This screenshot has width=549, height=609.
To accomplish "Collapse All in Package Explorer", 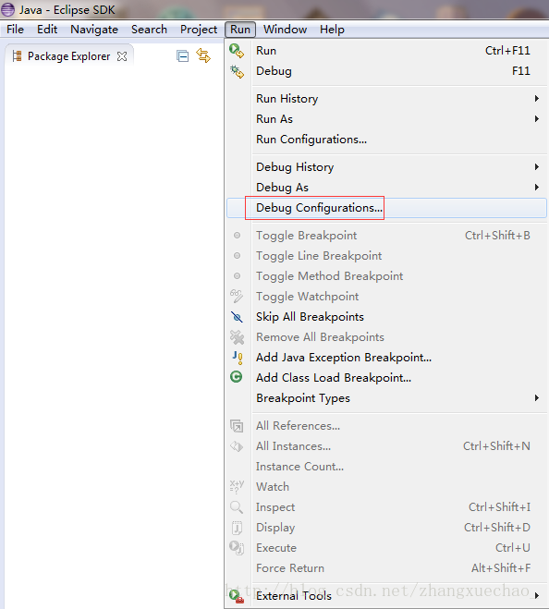I will pos(182,56).
